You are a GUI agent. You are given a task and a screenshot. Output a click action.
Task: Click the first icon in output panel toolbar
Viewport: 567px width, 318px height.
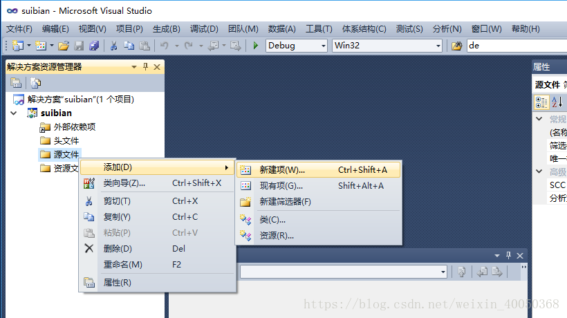(x=461, y=272)
